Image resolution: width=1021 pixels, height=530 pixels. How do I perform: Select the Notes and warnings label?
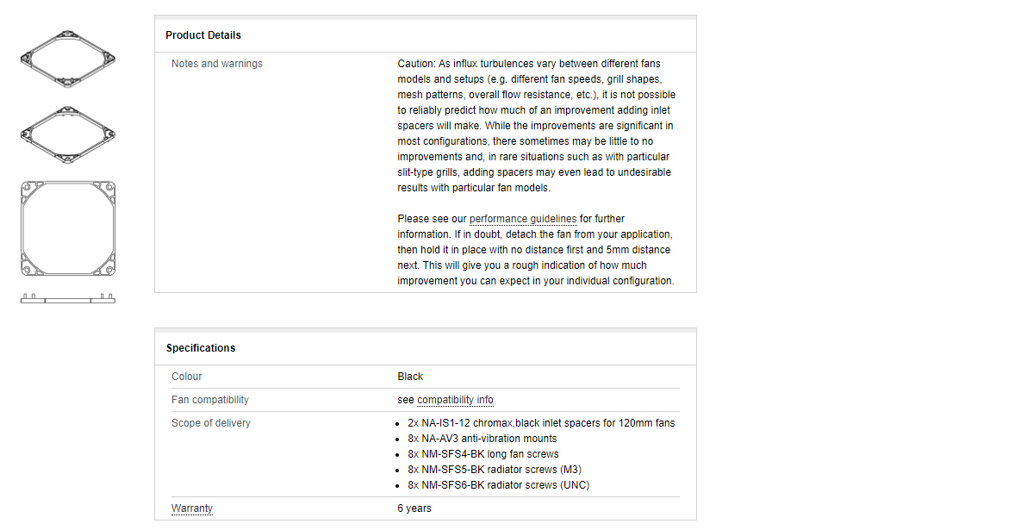217,64
